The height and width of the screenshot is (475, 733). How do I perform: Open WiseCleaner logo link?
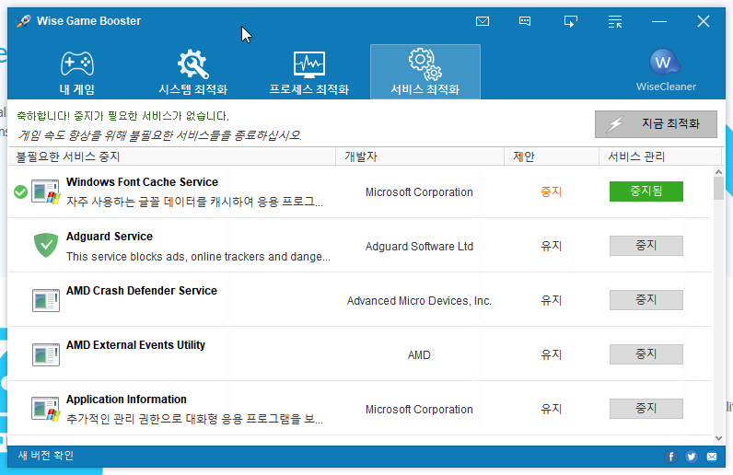coord(666,70)
